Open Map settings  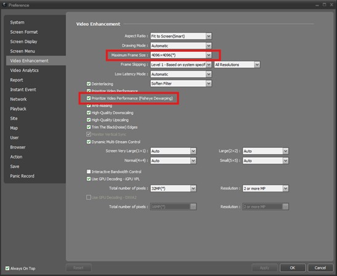14,128
